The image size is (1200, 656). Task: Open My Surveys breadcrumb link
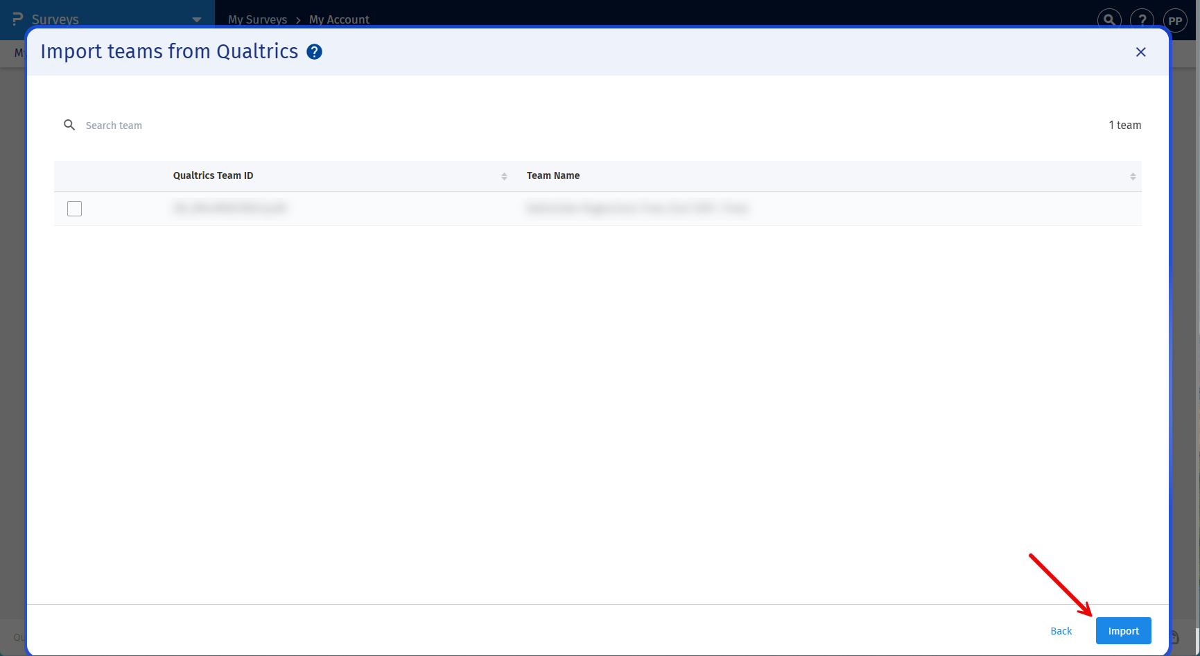(257, 19)
